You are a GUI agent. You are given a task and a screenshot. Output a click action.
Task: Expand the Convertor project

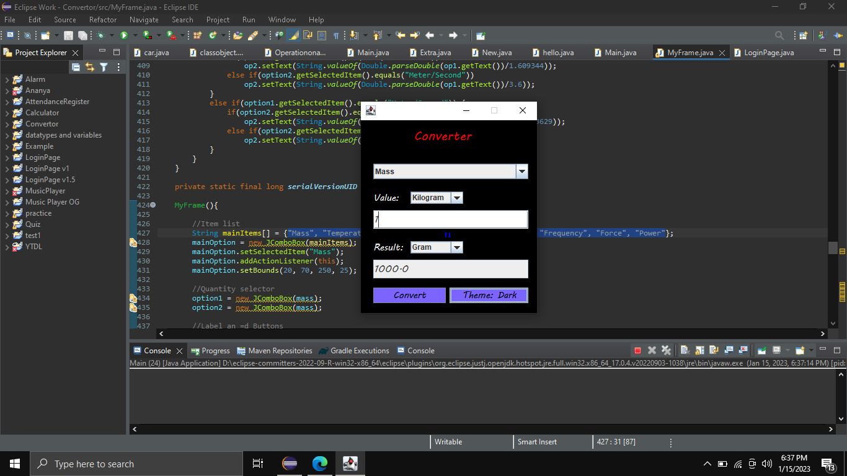click(x=7, y=124)
